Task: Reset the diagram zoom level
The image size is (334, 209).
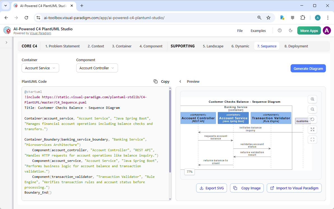Action: (x=312, y=119)
